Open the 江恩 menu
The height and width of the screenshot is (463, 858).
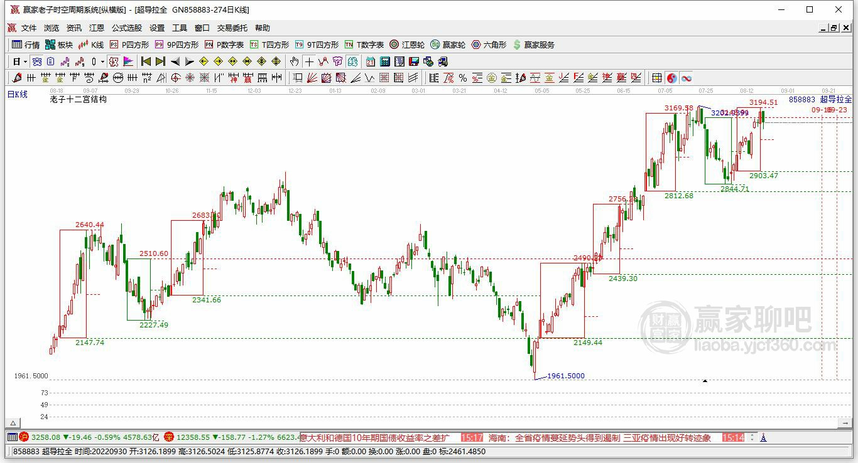[x=97, y=28]
